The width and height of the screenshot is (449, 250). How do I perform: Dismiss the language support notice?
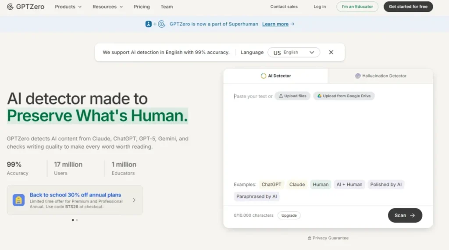point(331,52)
